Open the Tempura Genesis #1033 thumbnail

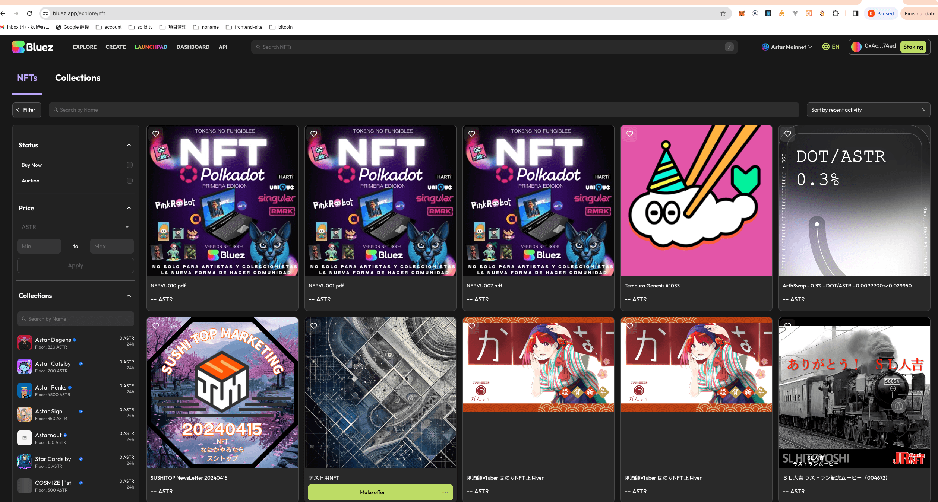coord(697,201)
